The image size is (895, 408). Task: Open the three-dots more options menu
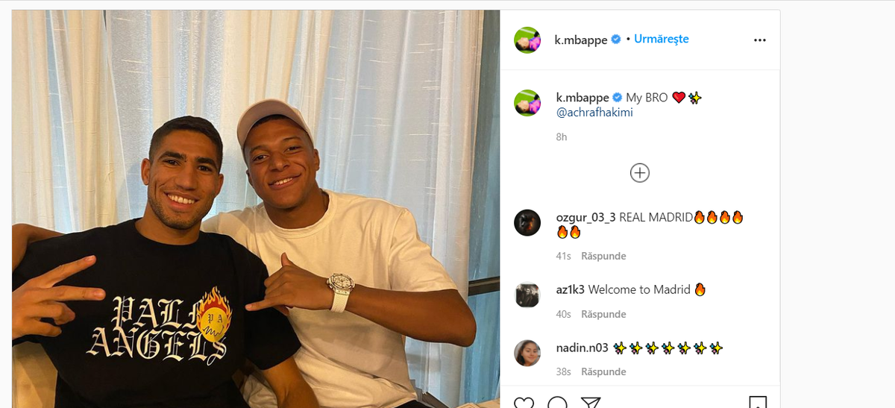pyautogui.click(x=759, y=40)
